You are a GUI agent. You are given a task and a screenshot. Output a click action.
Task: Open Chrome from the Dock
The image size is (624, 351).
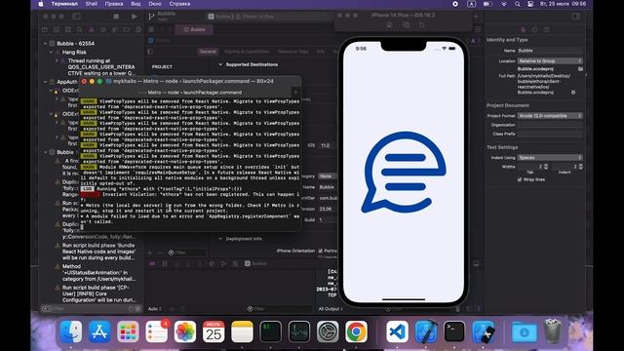[x=356, y=331]
